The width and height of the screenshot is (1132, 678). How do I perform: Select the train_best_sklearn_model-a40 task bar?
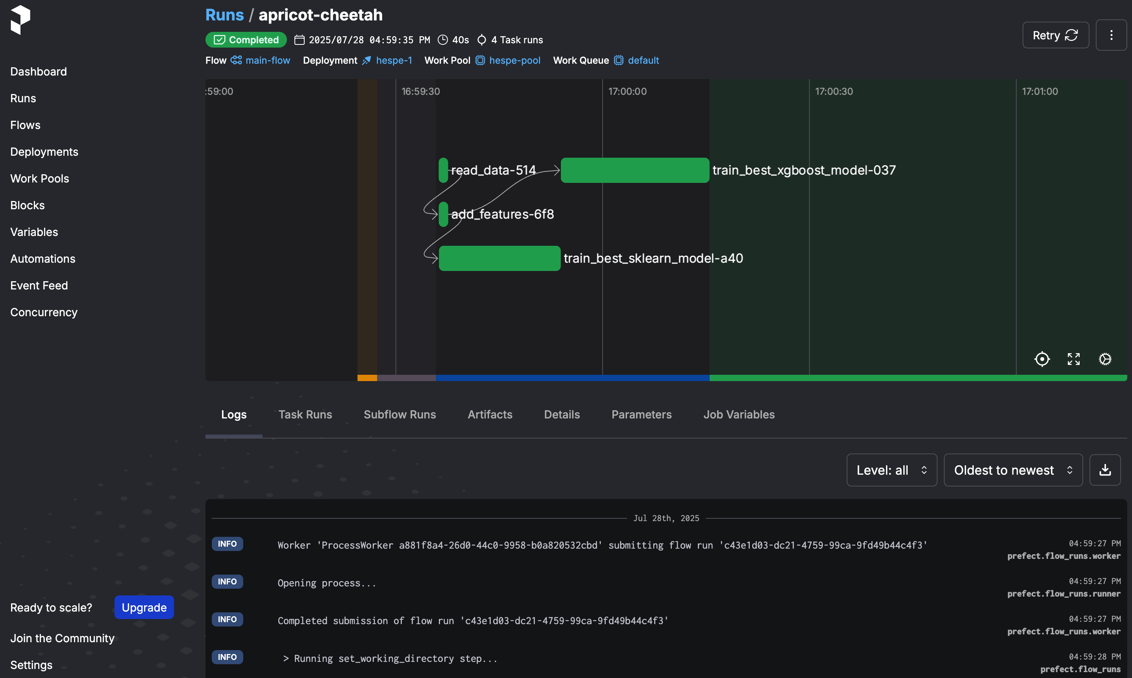(x=499, y=259)
